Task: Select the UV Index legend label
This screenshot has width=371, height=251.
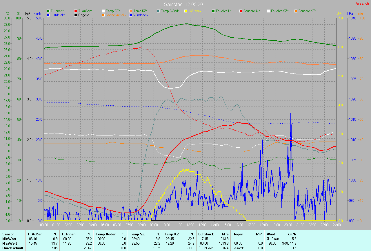Action: (195, 11)
